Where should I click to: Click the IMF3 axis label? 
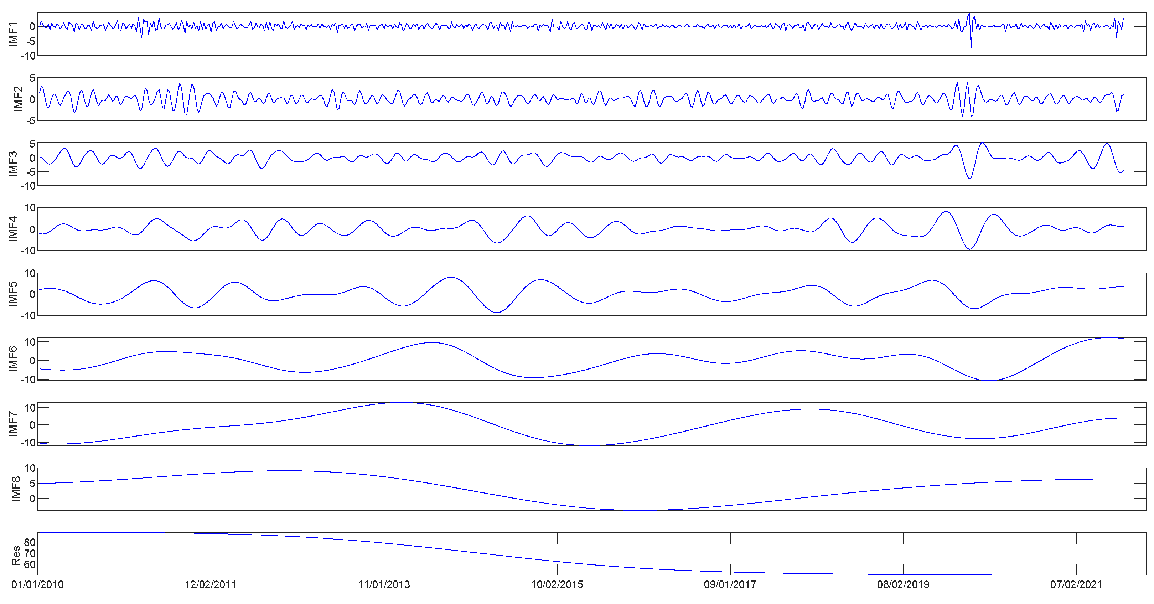pyautogui.click(x=12, y=164)
